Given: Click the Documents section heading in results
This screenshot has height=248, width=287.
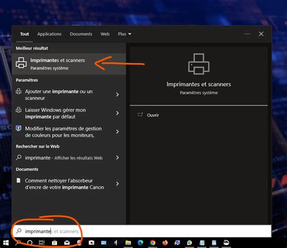Looking at the screenshot, I should (27, 169).
